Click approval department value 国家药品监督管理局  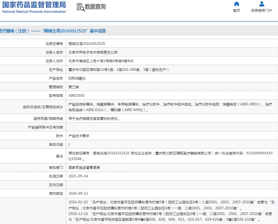[x=84, y=168]
